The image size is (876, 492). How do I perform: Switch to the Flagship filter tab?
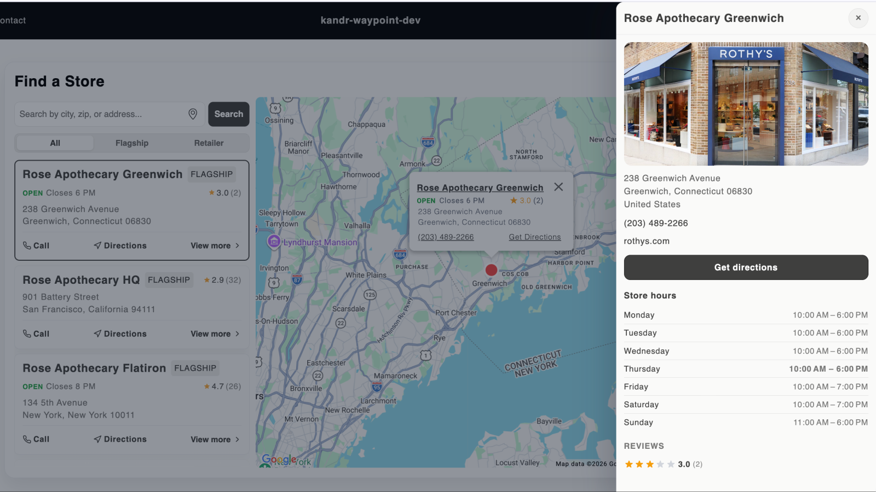coord(132,143)
